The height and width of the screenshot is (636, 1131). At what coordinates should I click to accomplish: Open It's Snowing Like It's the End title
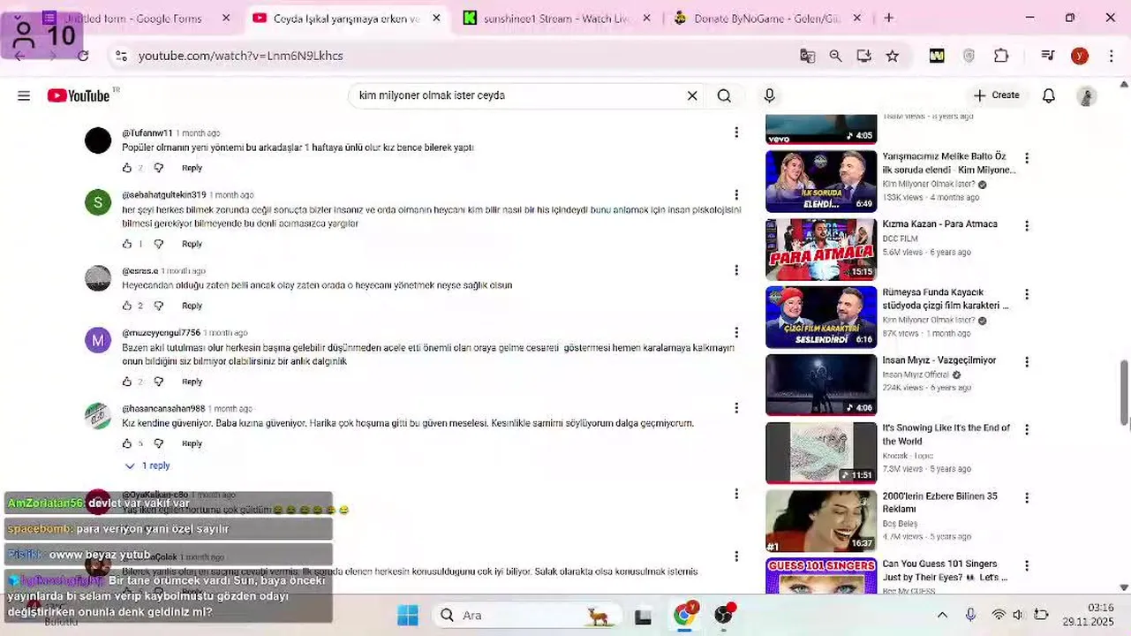tap(946, 435)
